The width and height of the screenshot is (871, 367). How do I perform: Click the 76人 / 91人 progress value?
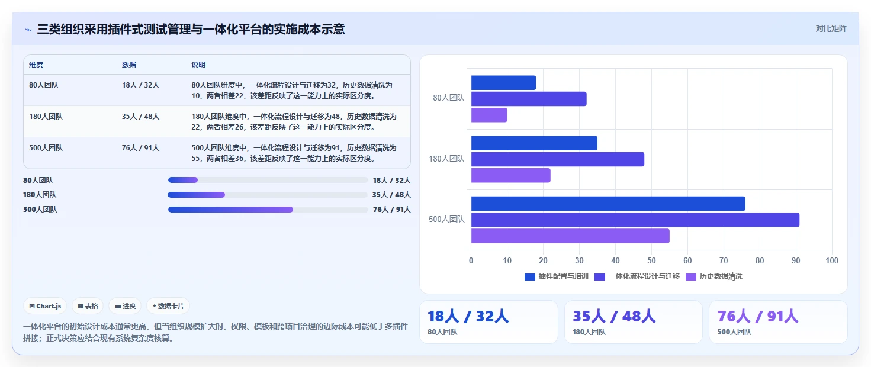coord(391,210)
